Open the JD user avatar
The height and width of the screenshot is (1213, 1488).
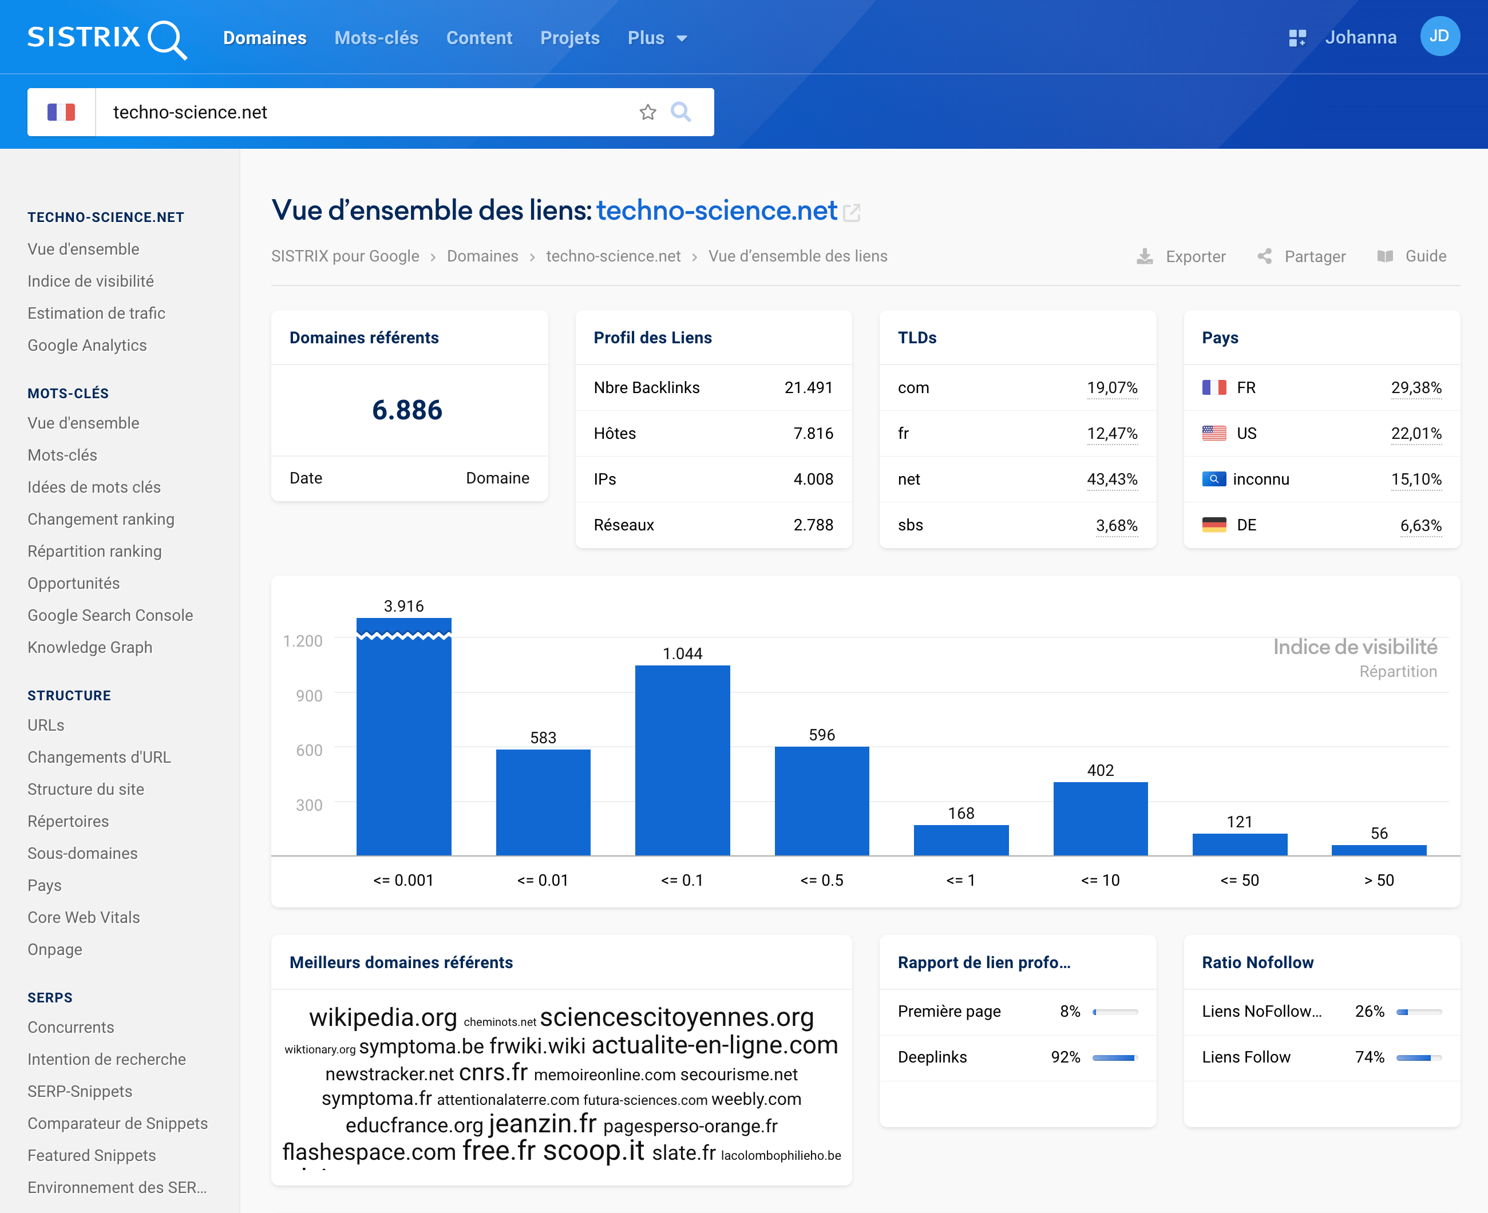(x=1440, y=37)
